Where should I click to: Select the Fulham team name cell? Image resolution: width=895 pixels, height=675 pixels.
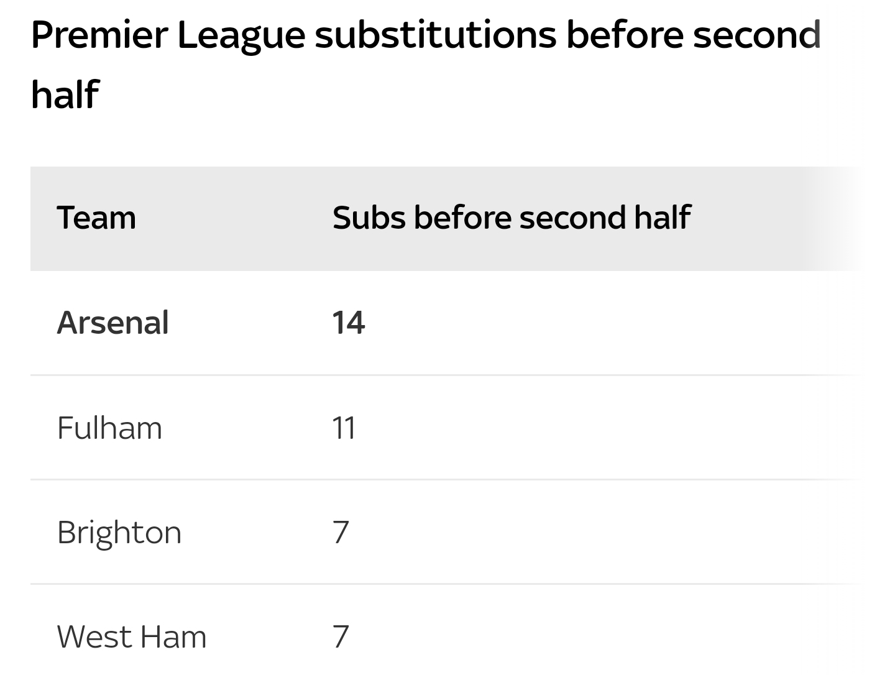[109, 428]
